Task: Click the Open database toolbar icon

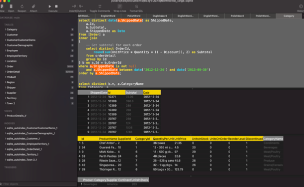Action: point(11,6)
